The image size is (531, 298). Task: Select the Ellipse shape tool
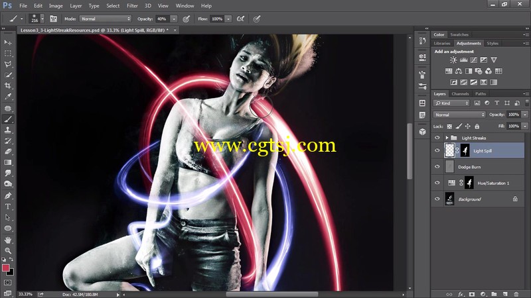(x=8, y=228)
